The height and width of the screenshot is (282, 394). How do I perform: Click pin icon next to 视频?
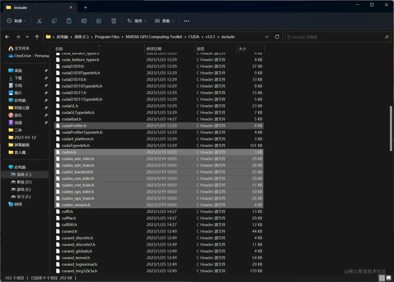click(46, 123)
